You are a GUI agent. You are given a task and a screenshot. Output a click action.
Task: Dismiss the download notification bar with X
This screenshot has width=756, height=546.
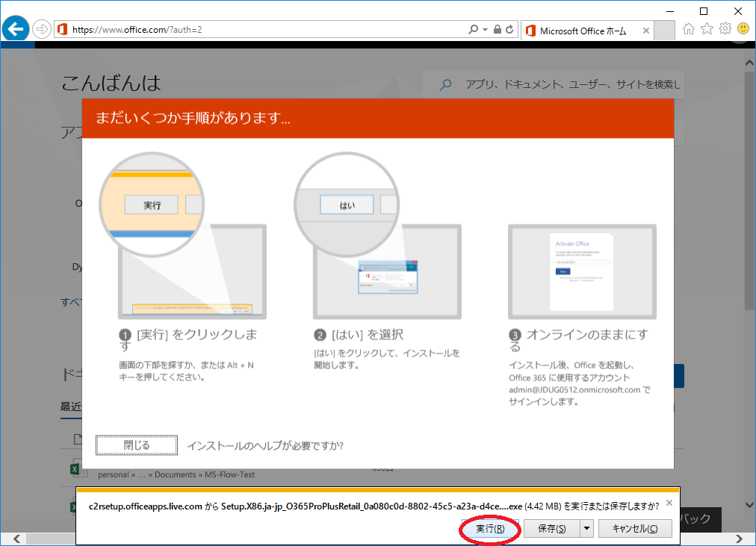click(x=669, y=503)
